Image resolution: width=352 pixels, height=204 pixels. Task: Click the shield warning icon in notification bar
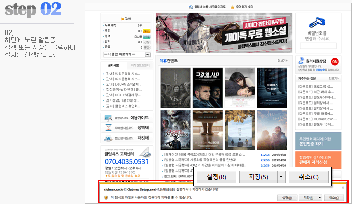(x=106, y=198)
